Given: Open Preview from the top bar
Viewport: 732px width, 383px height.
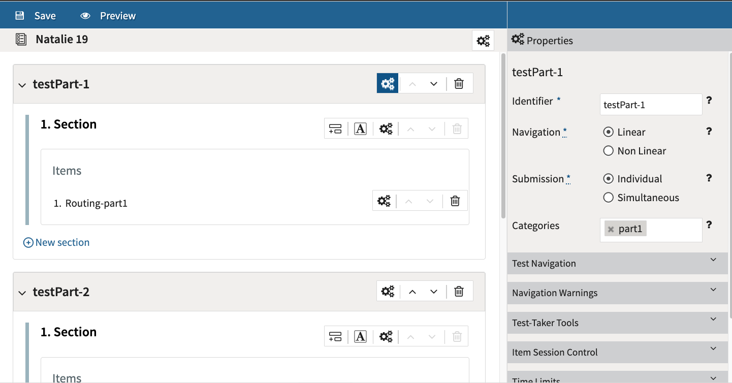Looking at the screenshot, I should pyautogui.click(x=108, y=16).
